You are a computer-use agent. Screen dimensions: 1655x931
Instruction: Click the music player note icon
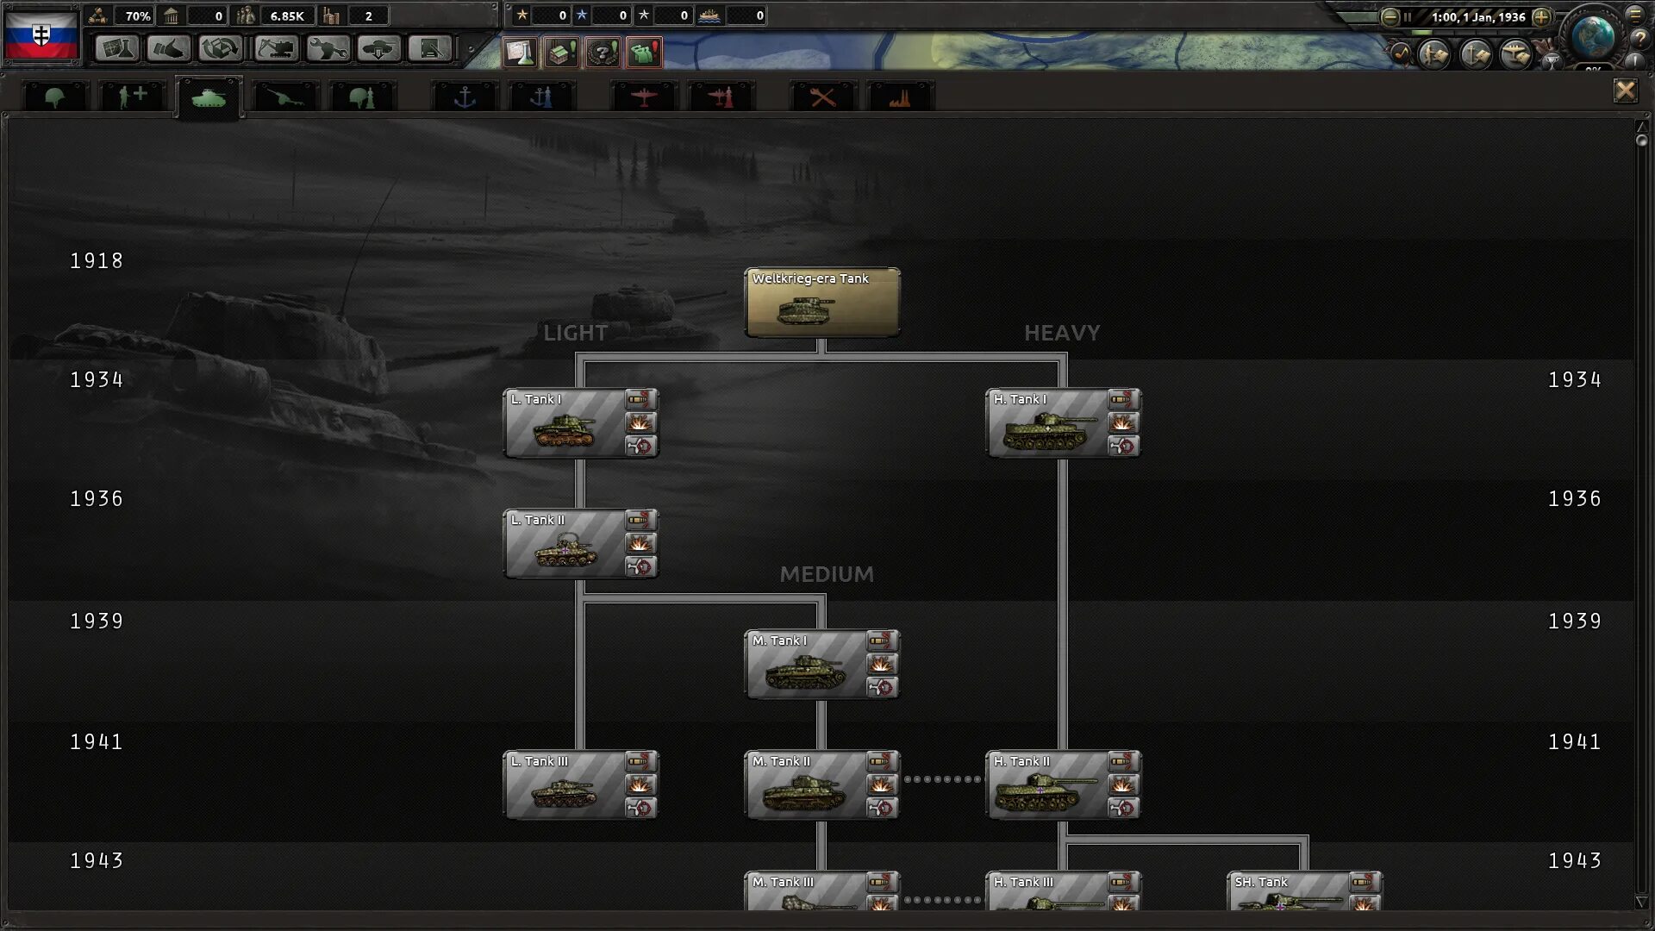coord(1401,54)
